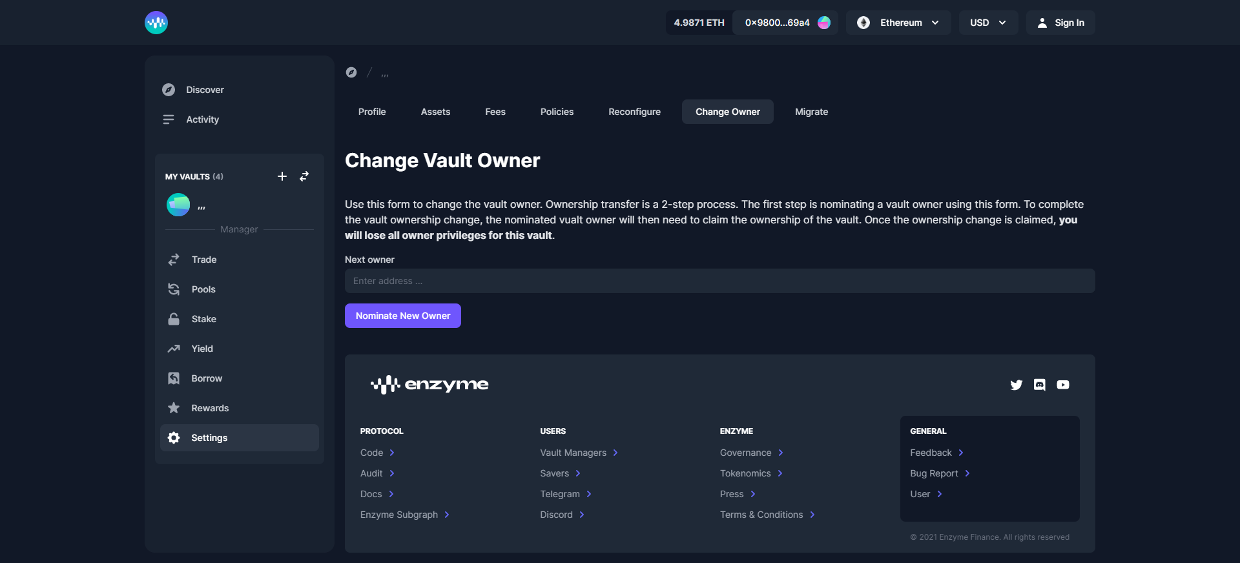Click the breadcrumb vault name ellipsis
Image resolution: width=1240 pixels, height=563 pixels.
(x=385, y=75)
